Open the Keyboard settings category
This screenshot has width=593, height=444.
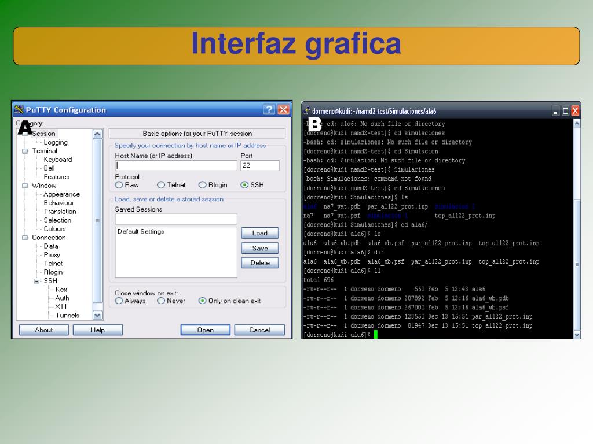[58, 160]
